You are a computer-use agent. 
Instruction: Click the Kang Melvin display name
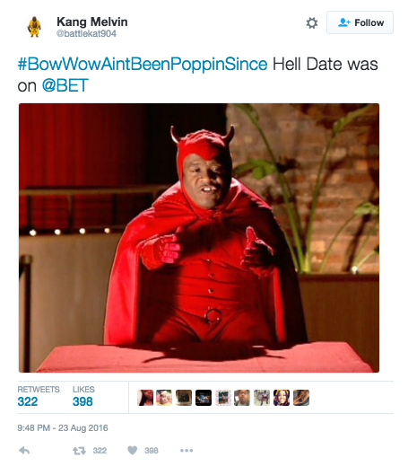tap(92, 22)
